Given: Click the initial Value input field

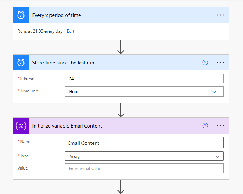Looking at the screenshot, I should pyautogui.click(x=144, y=168).
